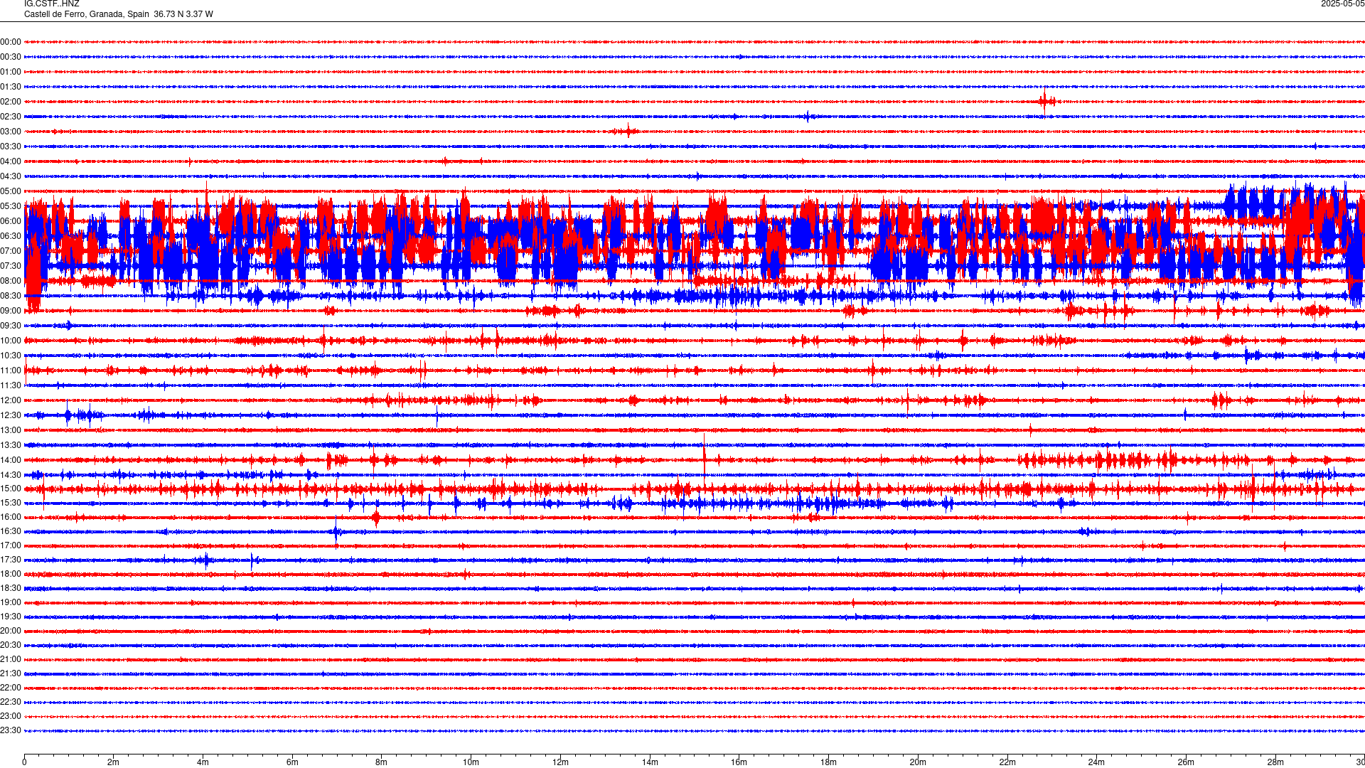Select the 07:30 trace time label
The width and height of the screenshot is (1365, 768).
point(11,266)
